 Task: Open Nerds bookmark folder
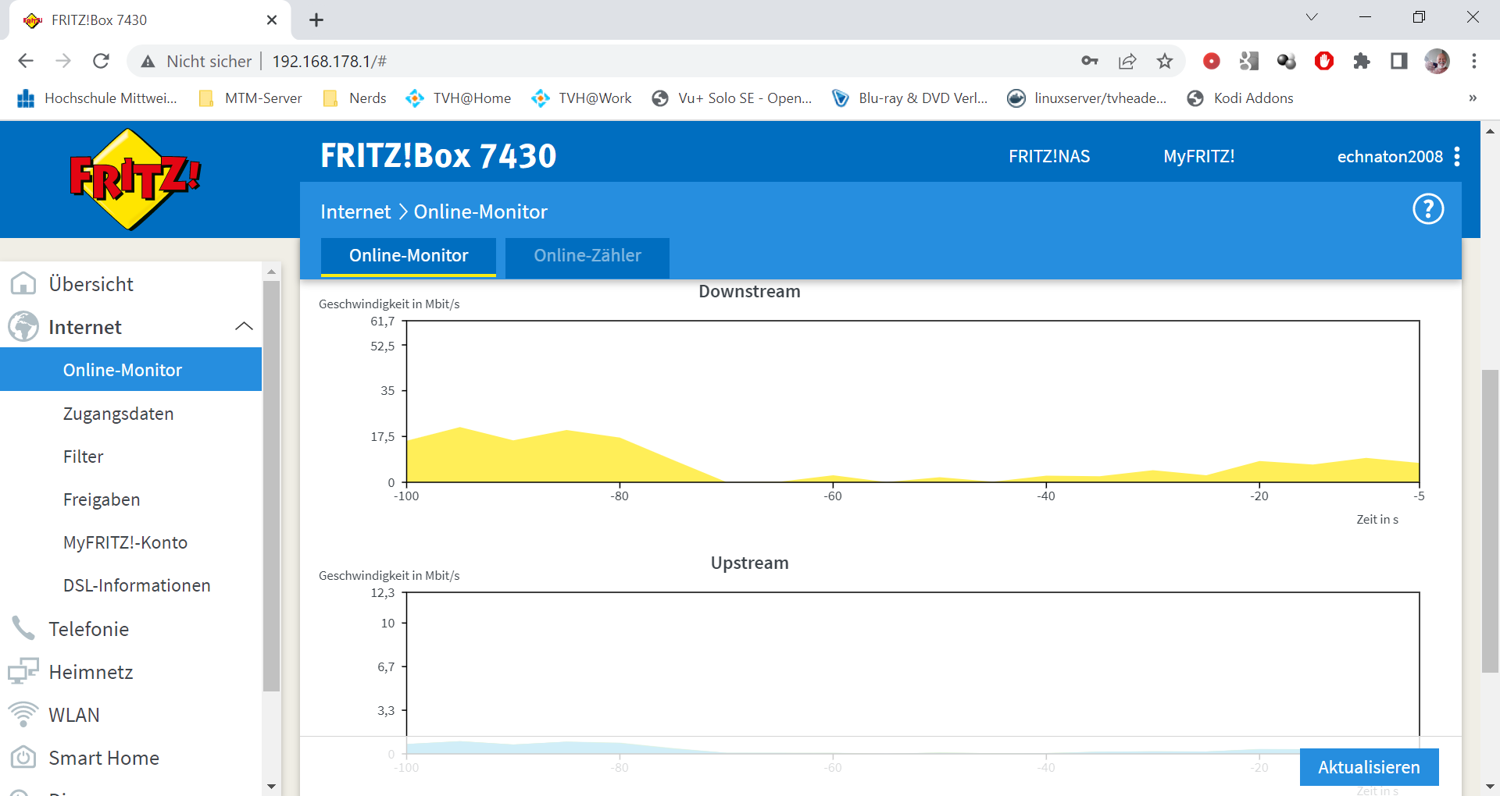[355, 98]
